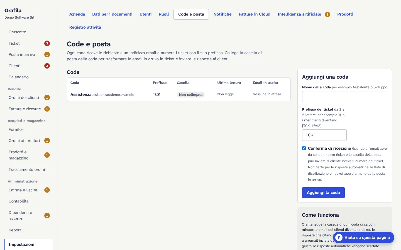Open the Assistenza queue row

point(179,94)
